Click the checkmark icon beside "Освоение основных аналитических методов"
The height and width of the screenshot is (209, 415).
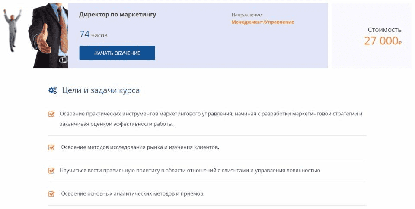point(51,194)
